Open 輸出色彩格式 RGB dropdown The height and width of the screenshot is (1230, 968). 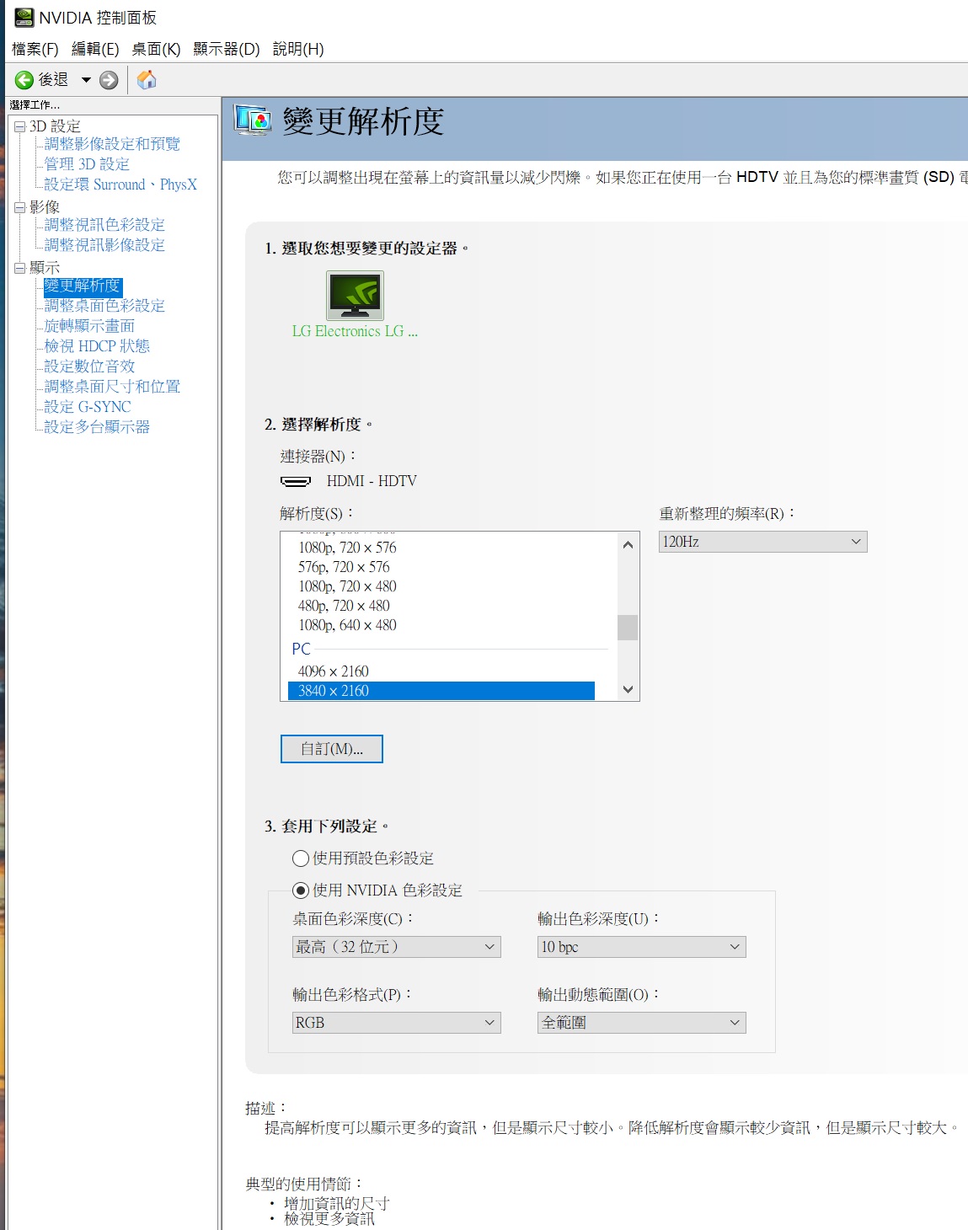[396, 1023]
